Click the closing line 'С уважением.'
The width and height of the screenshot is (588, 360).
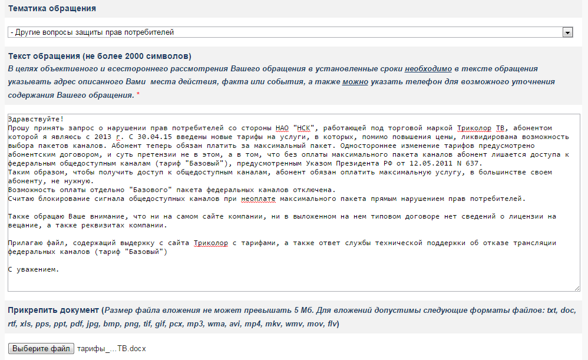pos(34,269)
